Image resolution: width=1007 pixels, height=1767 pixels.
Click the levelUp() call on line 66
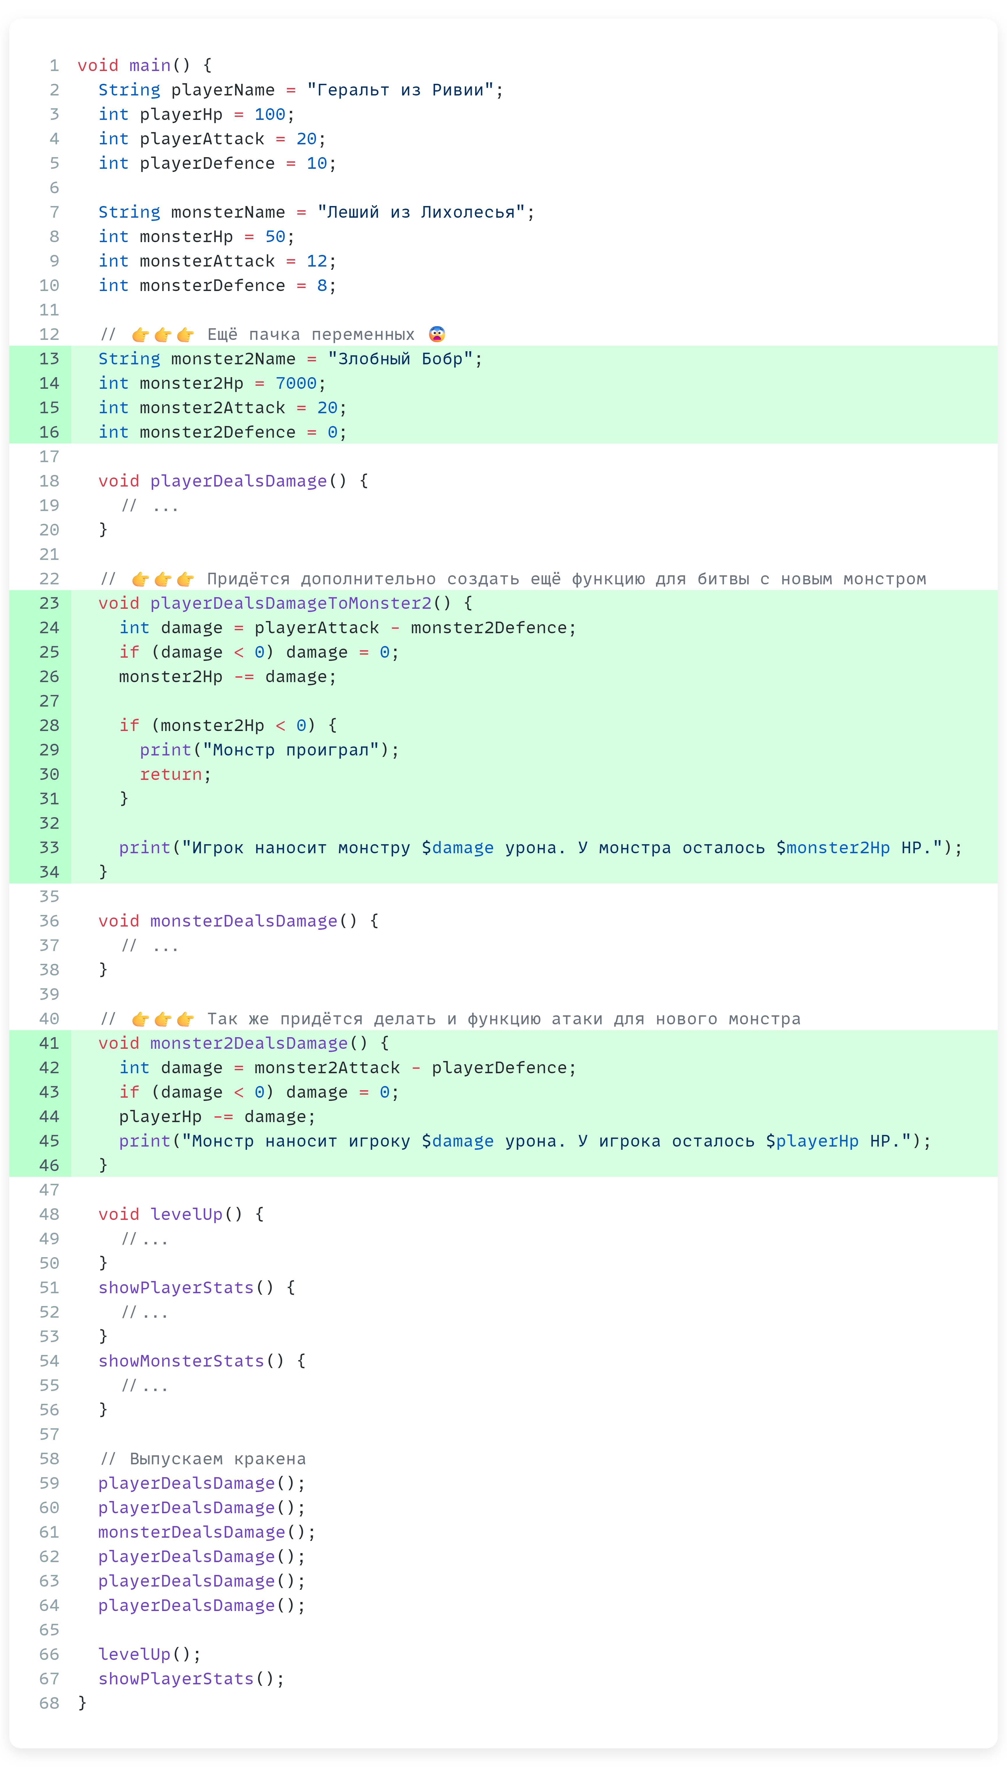click(134, 1654)
